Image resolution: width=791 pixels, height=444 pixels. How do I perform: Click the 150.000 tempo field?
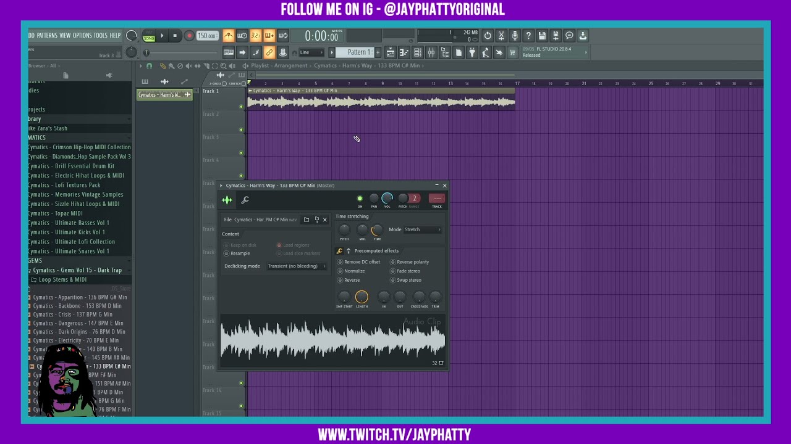click(207, 36)
